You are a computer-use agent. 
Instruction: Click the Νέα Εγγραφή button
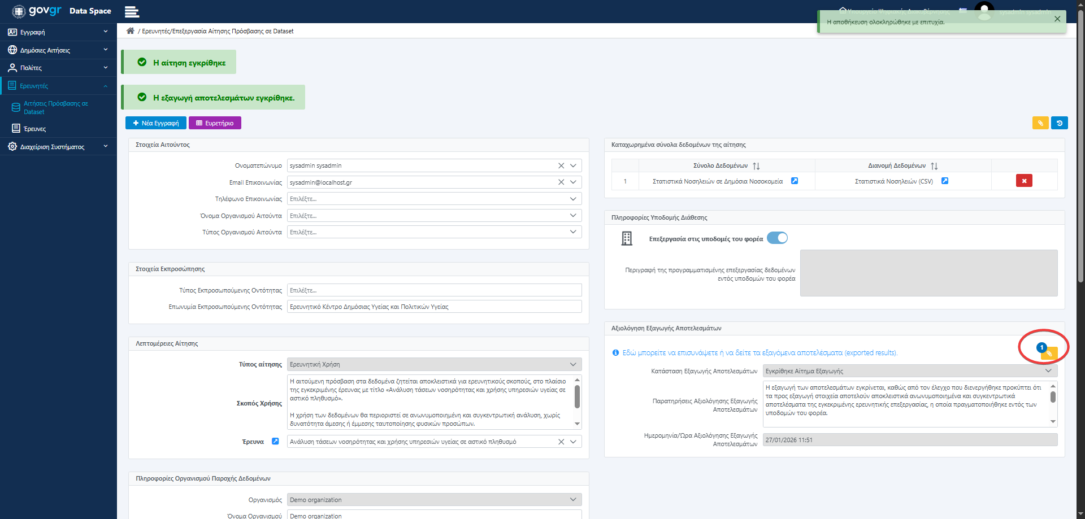(x=156, y=123)
